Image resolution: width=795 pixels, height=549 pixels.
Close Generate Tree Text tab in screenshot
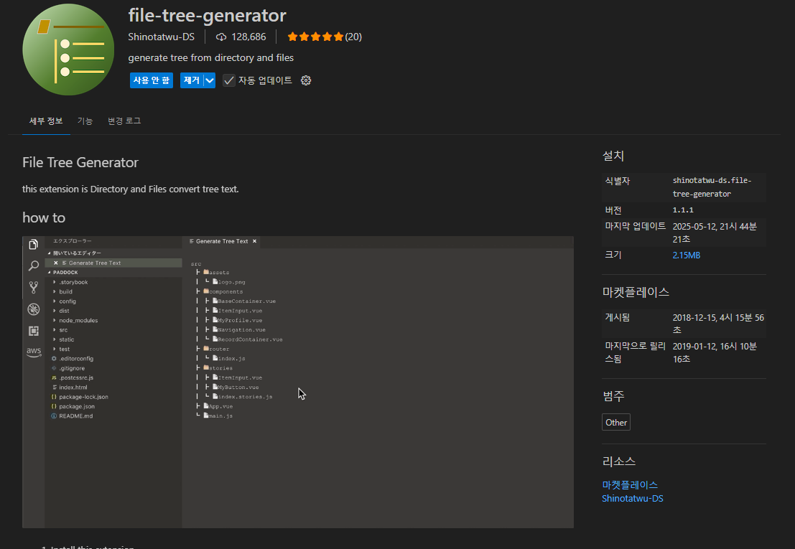point(254,241)
